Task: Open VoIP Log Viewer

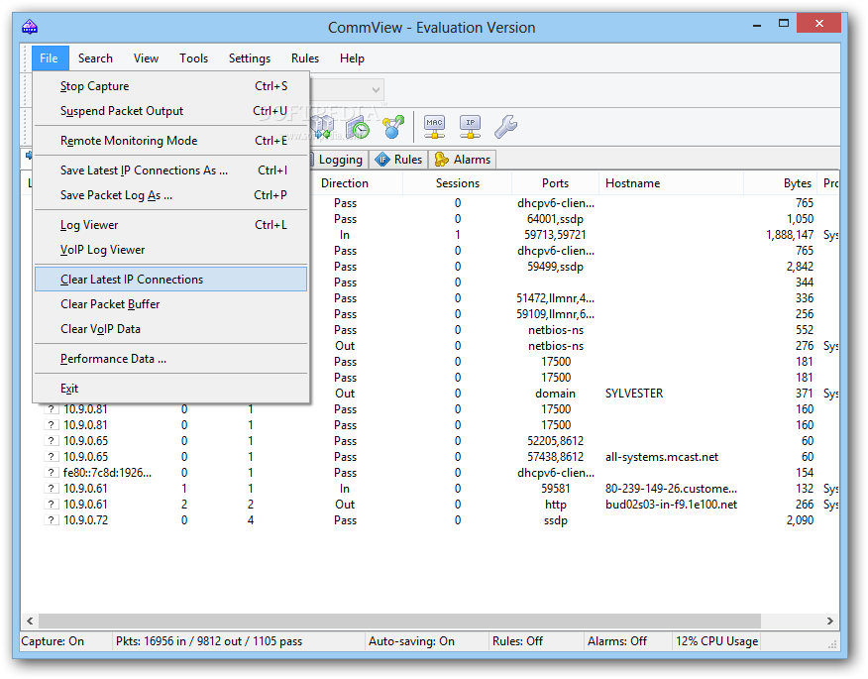Action: coord(170,250)
